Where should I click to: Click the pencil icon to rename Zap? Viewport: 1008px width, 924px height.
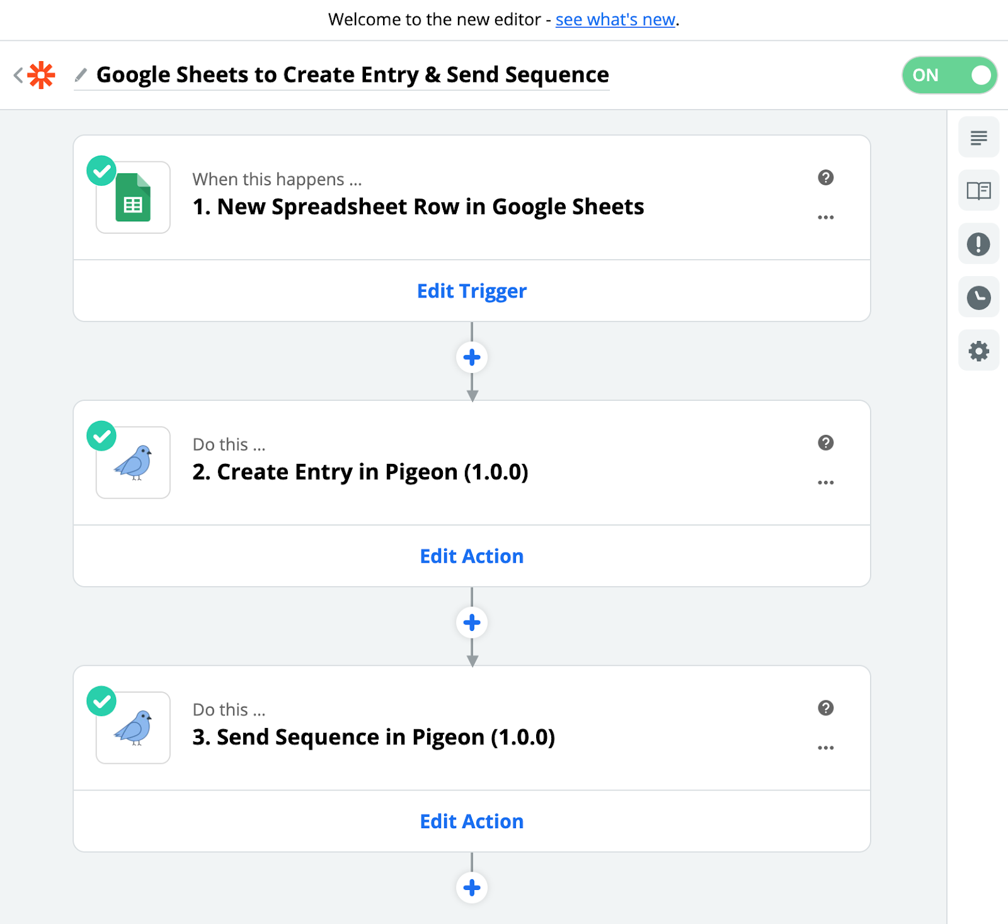click(x=81, y=75)
